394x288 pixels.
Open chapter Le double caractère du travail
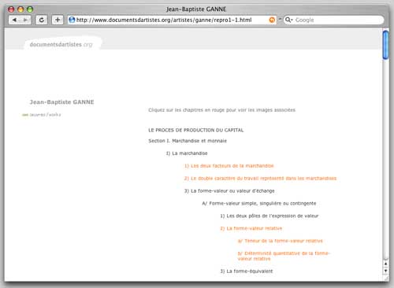260,179
